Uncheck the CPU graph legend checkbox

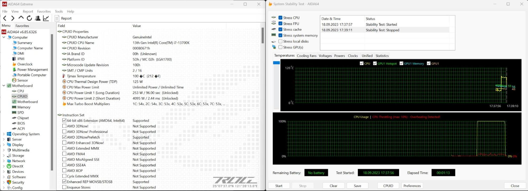tap(362, 63)
